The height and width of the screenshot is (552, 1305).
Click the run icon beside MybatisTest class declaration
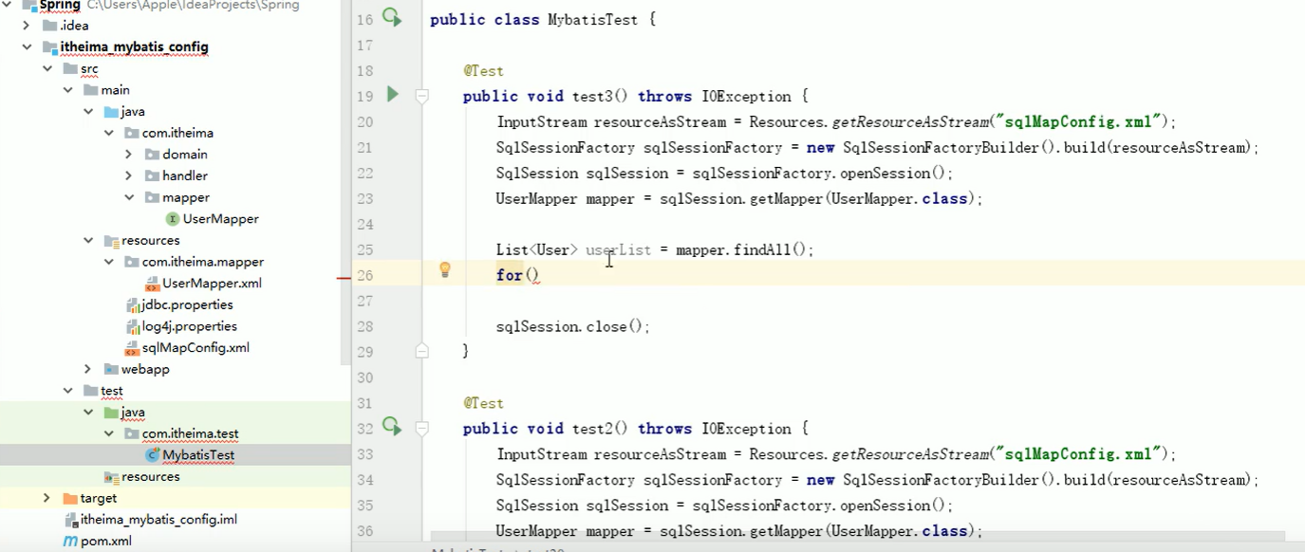391,18
